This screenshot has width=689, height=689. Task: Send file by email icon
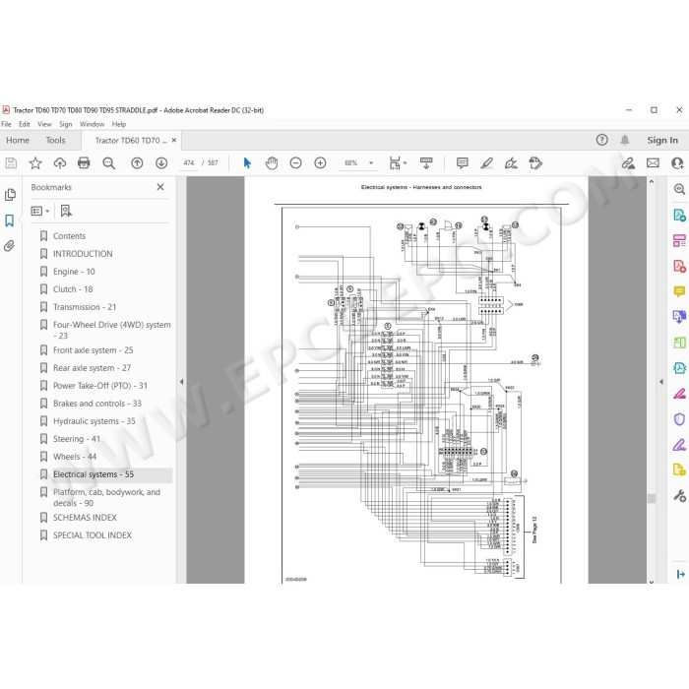coord(653,163)
